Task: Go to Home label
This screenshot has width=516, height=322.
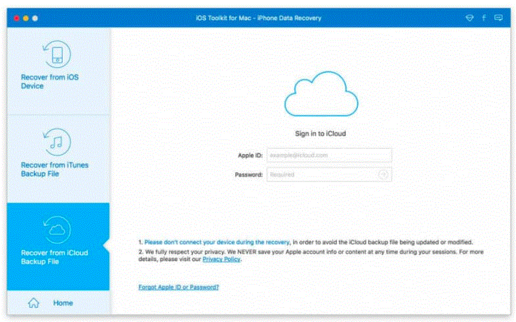Action: [63, 303]
